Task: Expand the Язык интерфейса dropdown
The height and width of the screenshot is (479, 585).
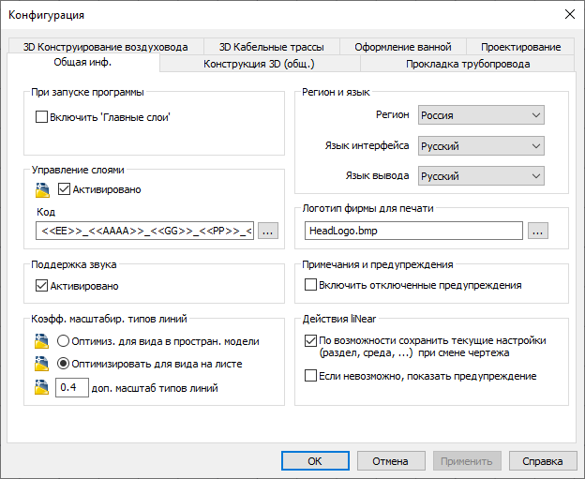Action: coord(481,145)
